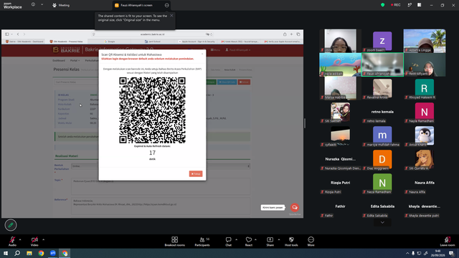Click the academic.bakrie.ac.id address bar

[x=152, y=34]
